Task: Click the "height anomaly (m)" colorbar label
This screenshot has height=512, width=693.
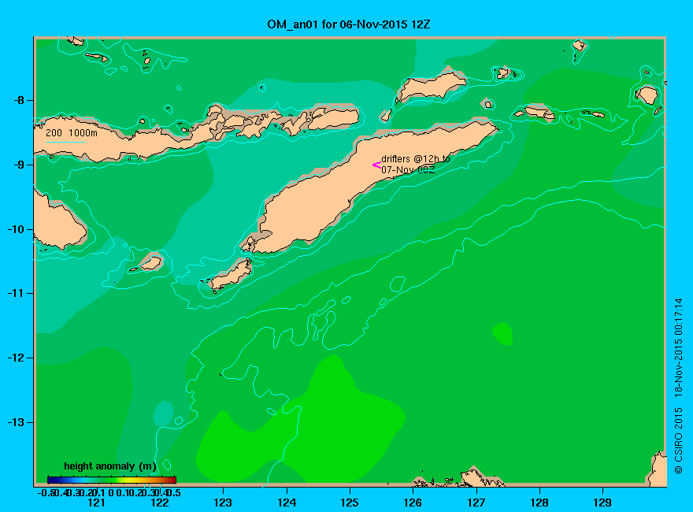Action: click(x=110, y=466)
